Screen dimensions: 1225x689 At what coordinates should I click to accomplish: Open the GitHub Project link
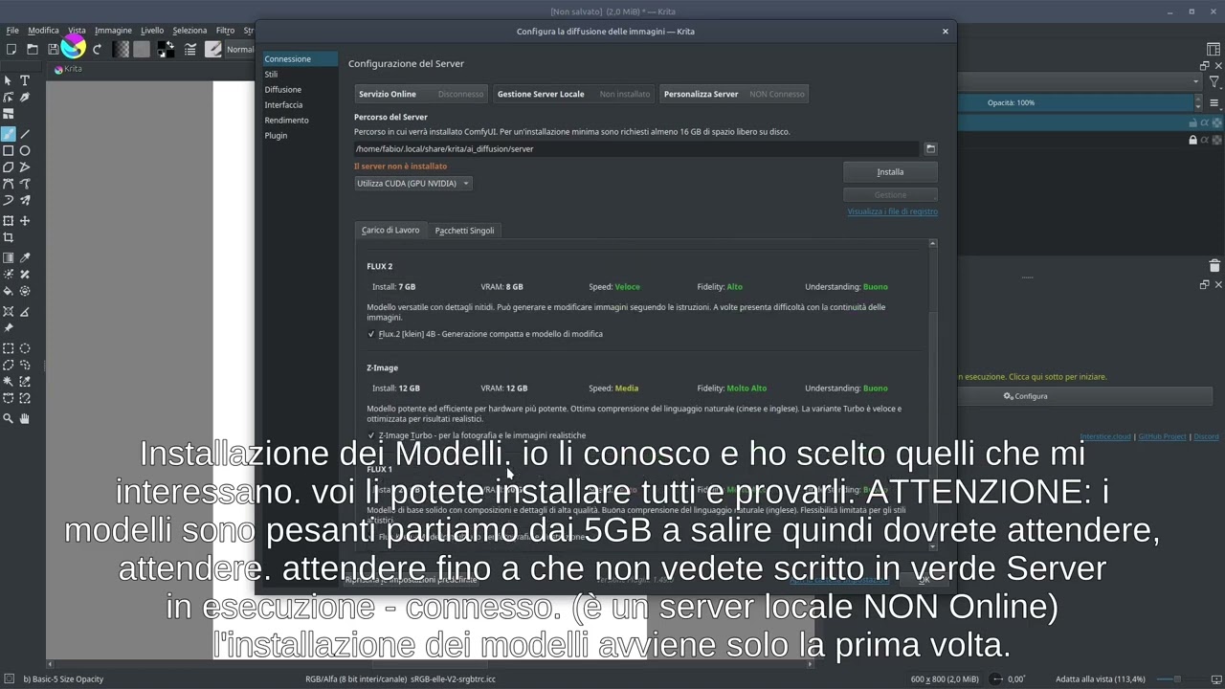tap(1161, 436)
